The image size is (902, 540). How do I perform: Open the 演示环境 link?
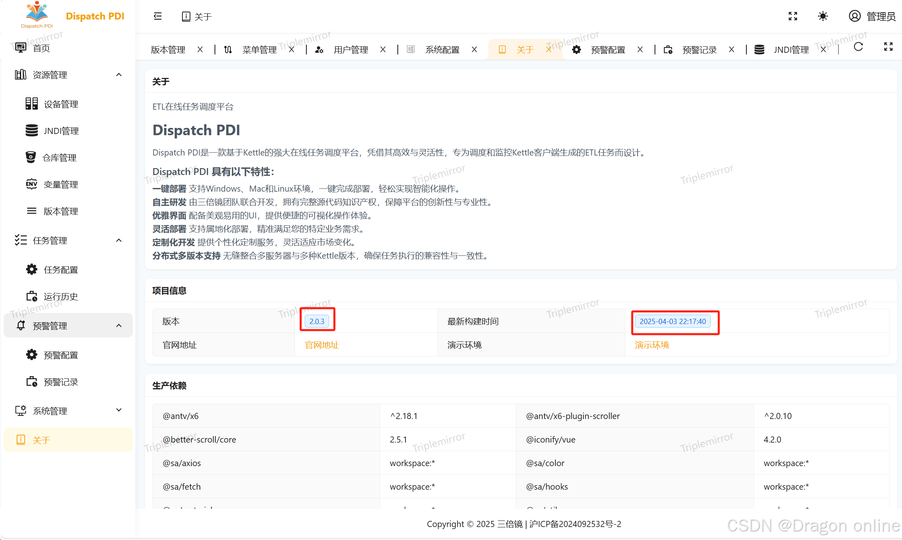click(x=652, y=345)
